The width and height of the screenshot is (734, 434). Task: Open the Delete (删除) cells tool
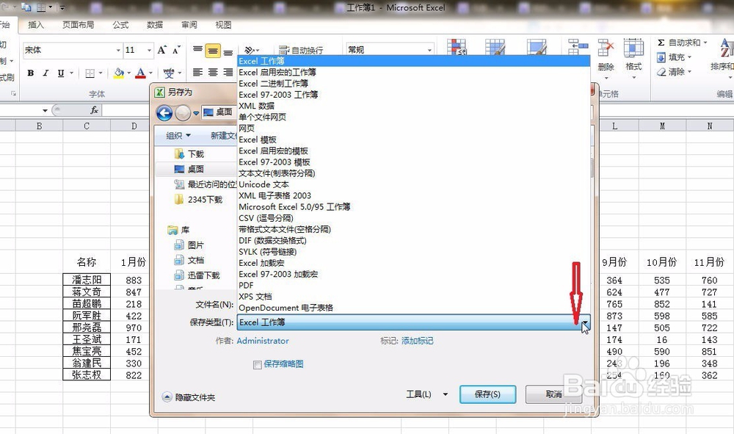coord(606,47)
